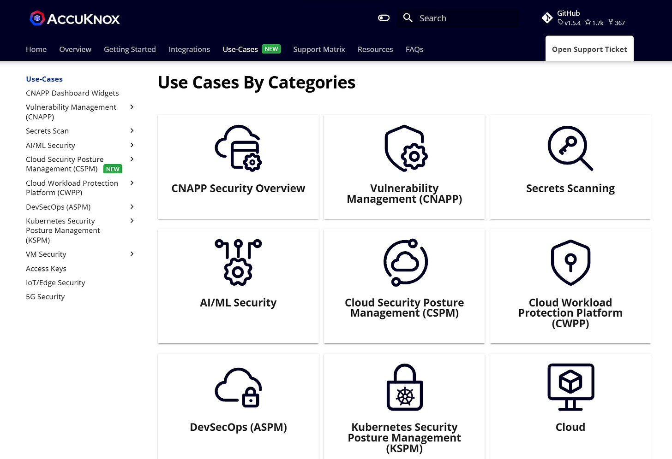Open IoT/Edge Security sidebar link
This screenshot has width=672, height=459.
point(55,283)
